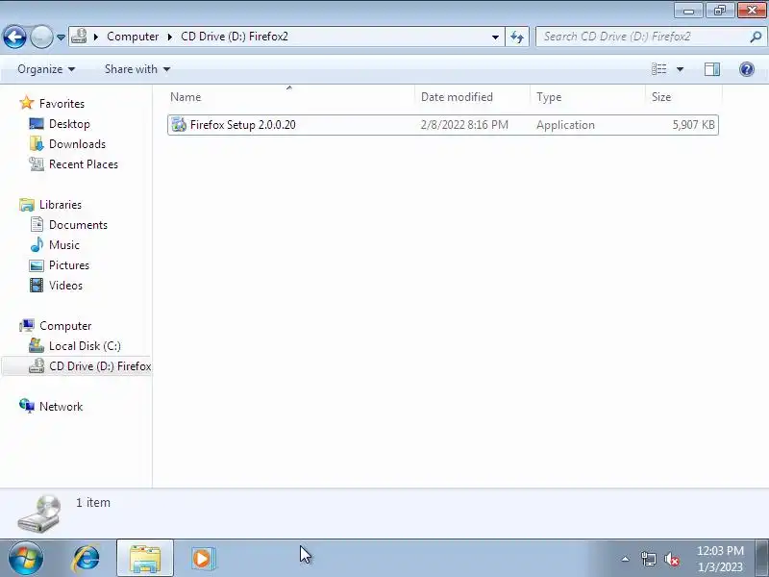This screenshot has width=769, height=577.
Task: Open the Share with menu
Action: 137,69
